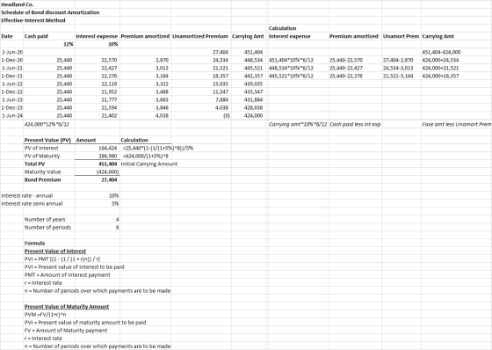The image size is (492, 350).
Task: Select premium amortized value '3,322'
Action: [x=162, y=84]
